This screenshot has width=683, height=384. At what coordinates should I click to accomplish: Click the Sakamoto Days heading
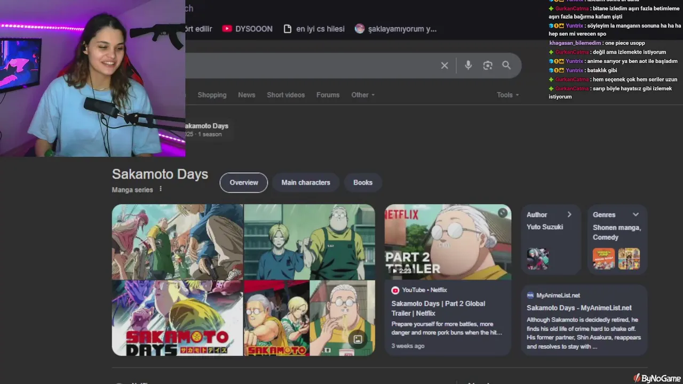click(160, 174)
